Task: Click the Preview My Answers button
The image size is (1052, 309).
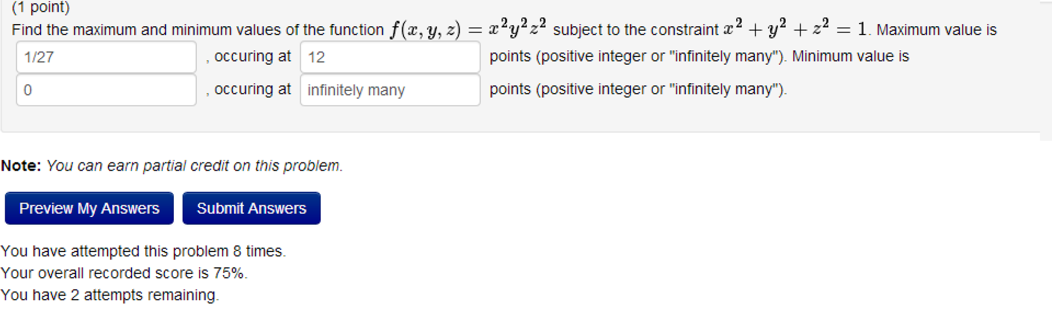Action: point(88,208)
